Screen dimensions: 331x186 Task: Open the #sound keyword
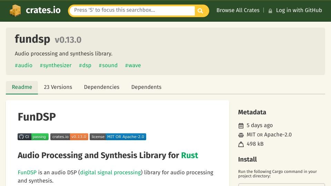click(x=108, y=65)
